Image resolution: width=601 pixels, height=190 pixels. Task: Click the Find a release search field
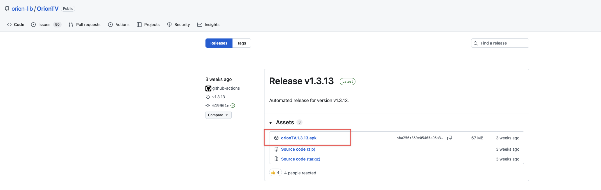500,43
